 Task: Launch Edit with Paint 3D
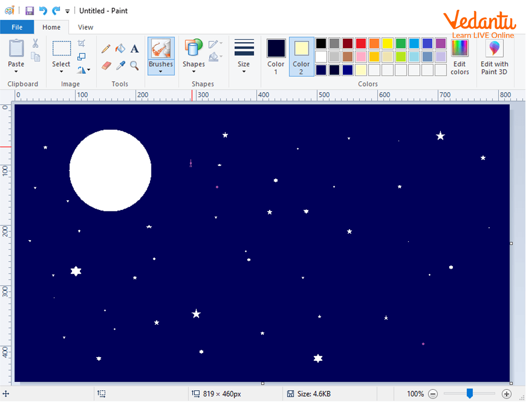point(494,57)
